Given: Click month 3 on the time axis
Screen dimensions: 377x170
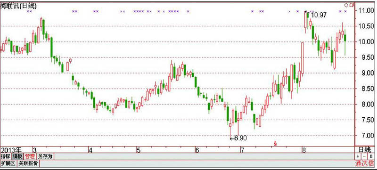Looking at the screenshot, I should pyautogui.click(x=35, y=150).
